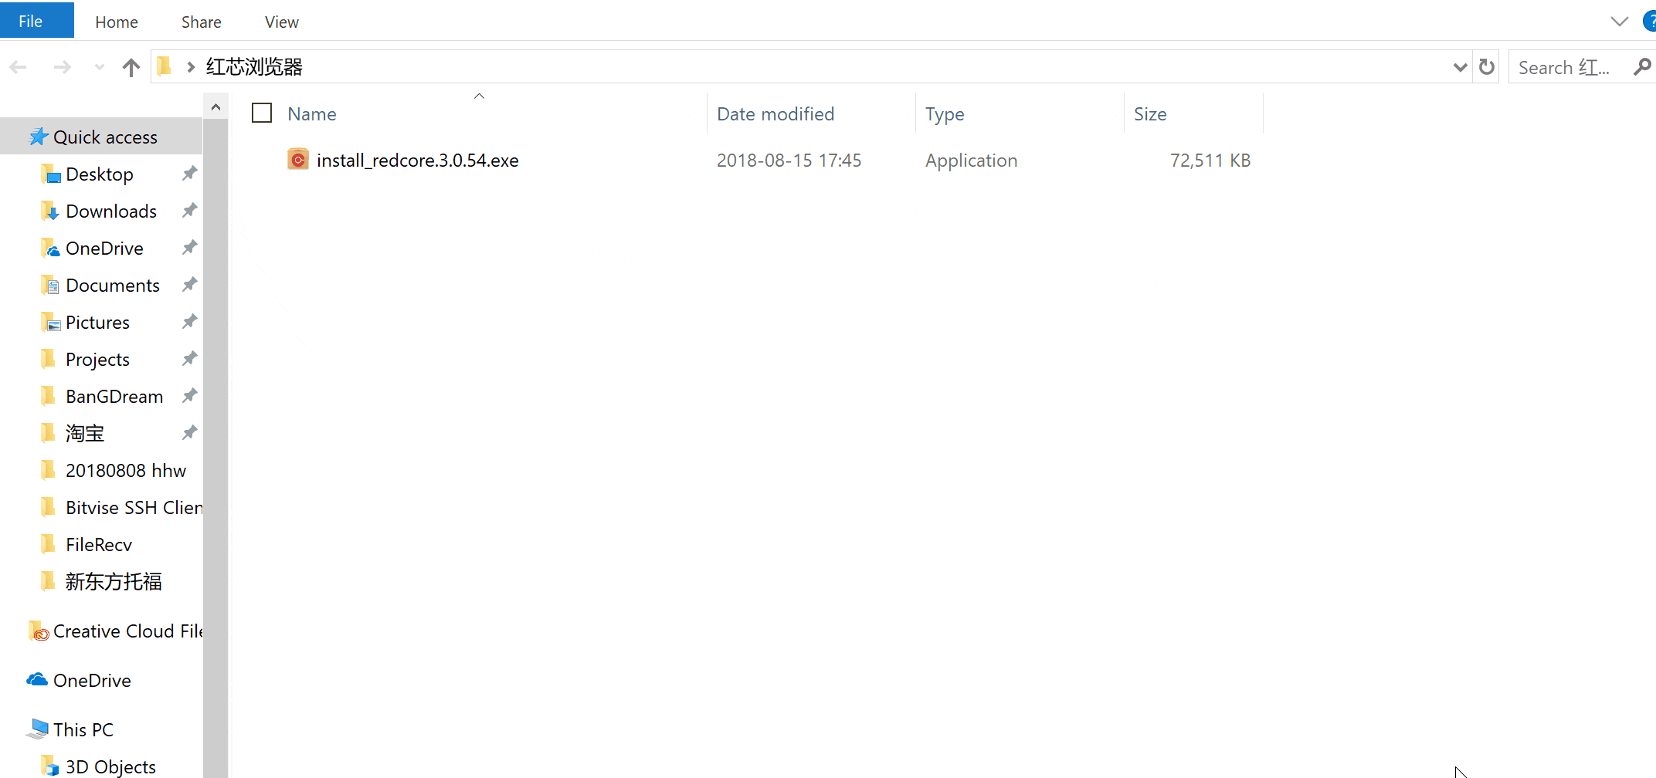Expand the ribbon with the chevron
The height and width of the screenshot is (778, 1656).
[x=1619, y=22]
